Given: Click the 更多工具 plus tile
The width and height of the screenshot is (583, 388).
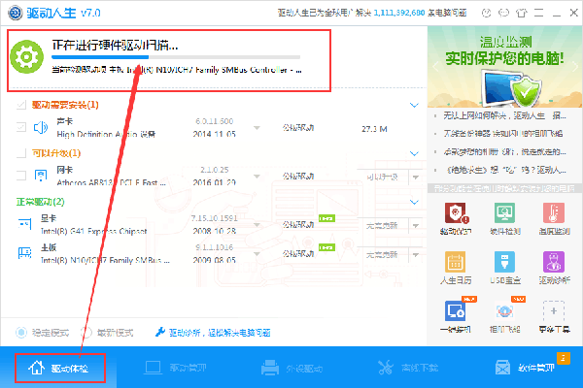Looking at the screenshot, I should coord(554,316).
